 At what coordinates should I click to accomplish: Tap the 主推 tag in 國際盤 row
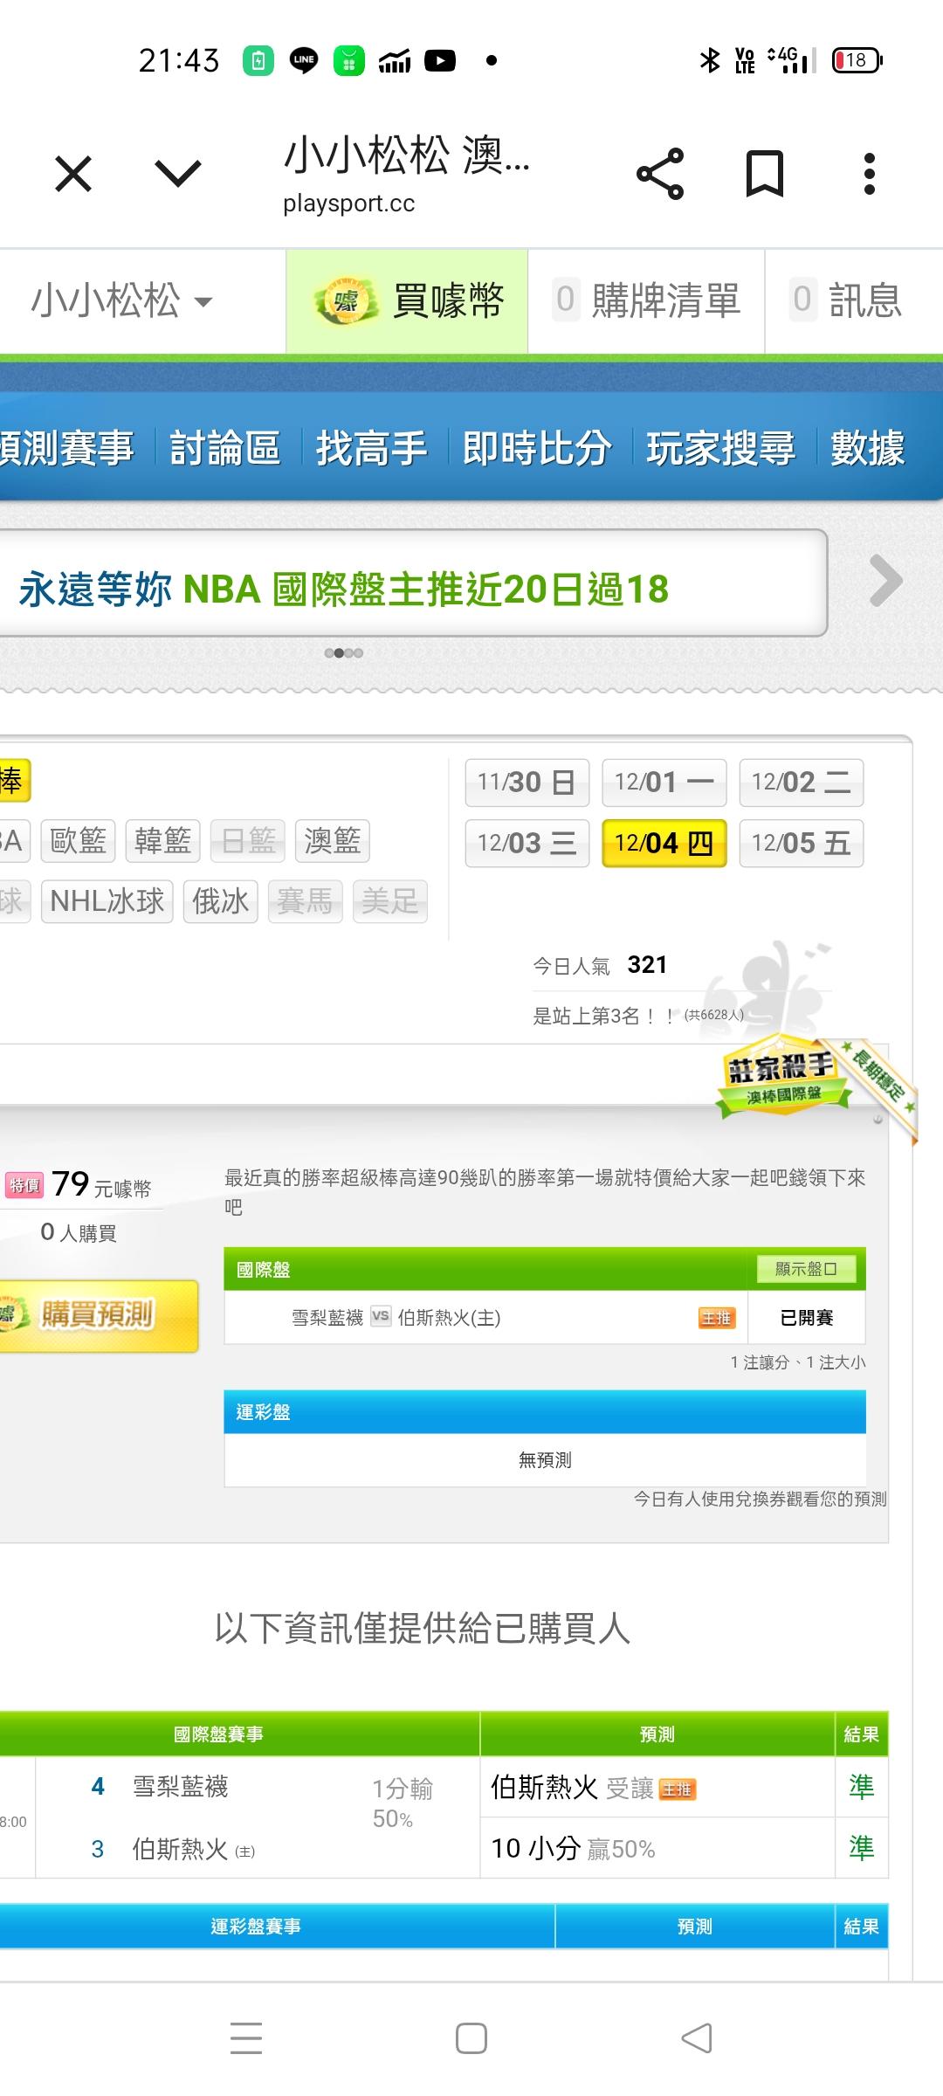(x=716, y=1318)
